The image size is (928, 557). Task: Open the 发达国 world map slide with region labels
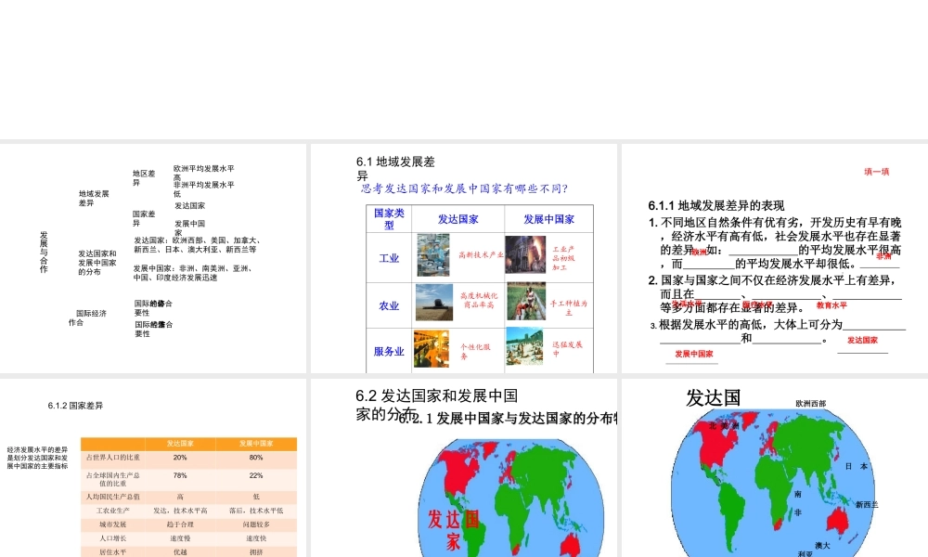click(x=775, y=468)
